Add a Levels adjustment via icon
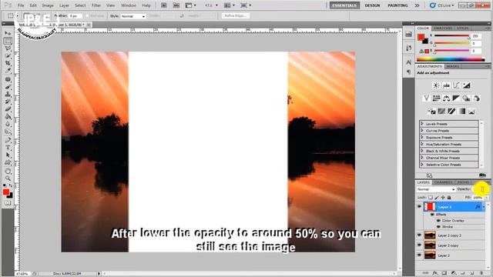 tap(446, 85)
